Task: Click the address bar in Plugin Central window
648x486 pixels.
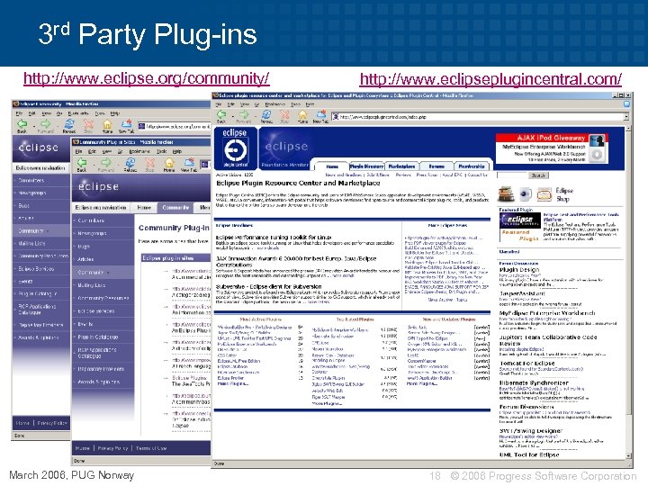Action: [481, 117]
